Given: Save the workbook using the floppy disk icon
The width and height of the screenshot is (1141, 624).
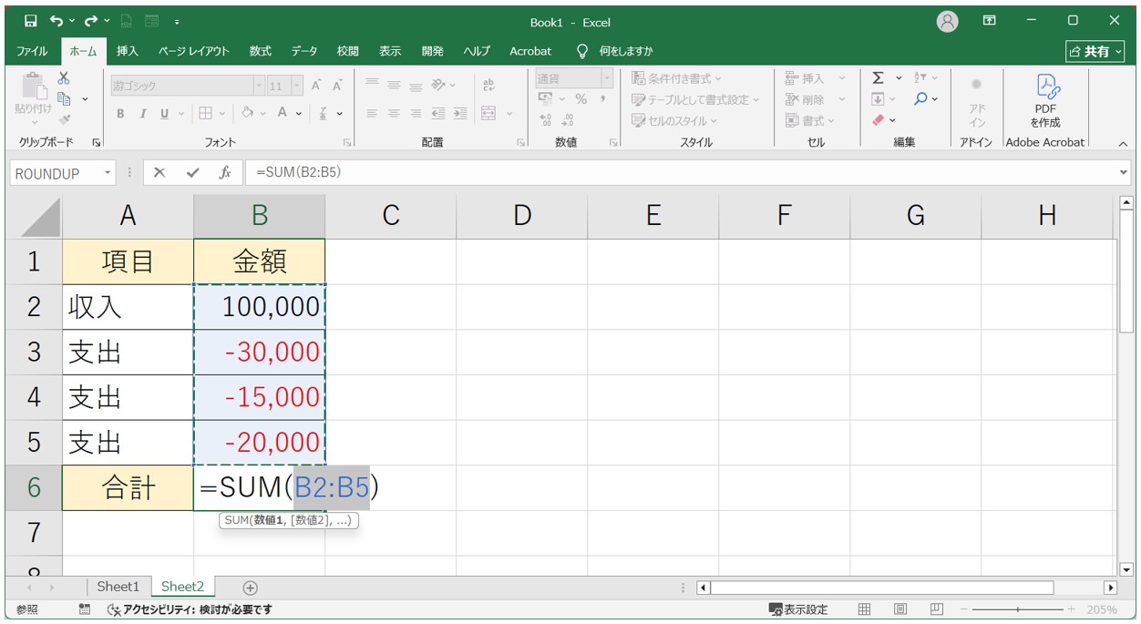Looking at the screenshot, I should click(x=30, y=21).
